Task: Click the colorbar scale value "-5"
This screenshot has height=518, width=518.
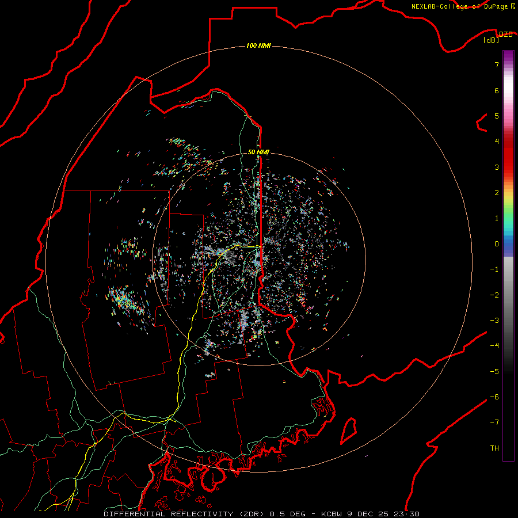Action: pyautogui.click(x=494, y=372)
